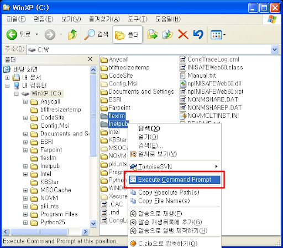Select the Program Files tree folder
The height and width of the screenshot is (248, 283).
[x=59, y=214]
